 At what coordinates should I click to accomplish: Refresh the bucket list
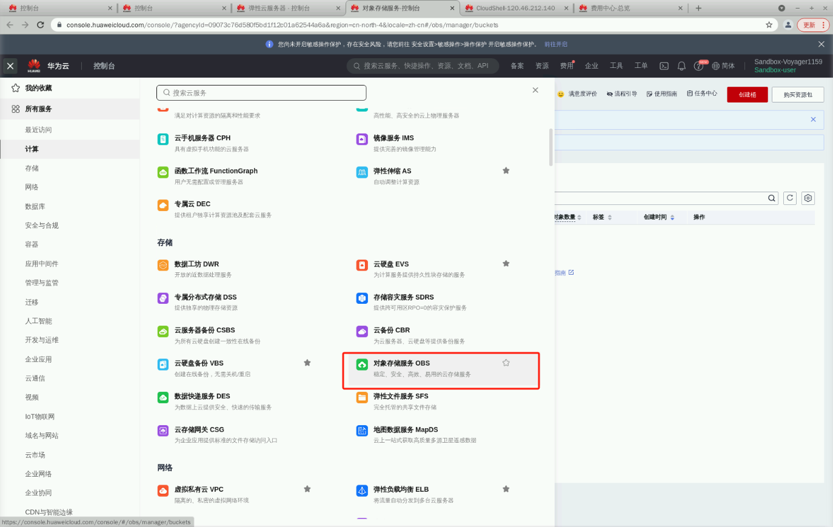click(x=790, y=198)
